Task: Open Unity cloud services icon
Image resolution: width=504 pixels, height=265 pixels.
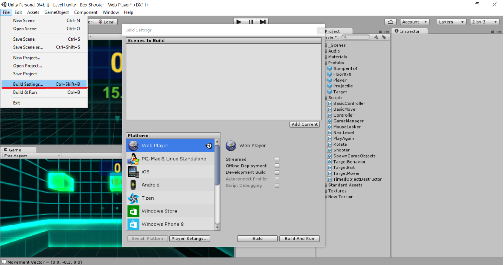Action: click(x=391, y=22)
